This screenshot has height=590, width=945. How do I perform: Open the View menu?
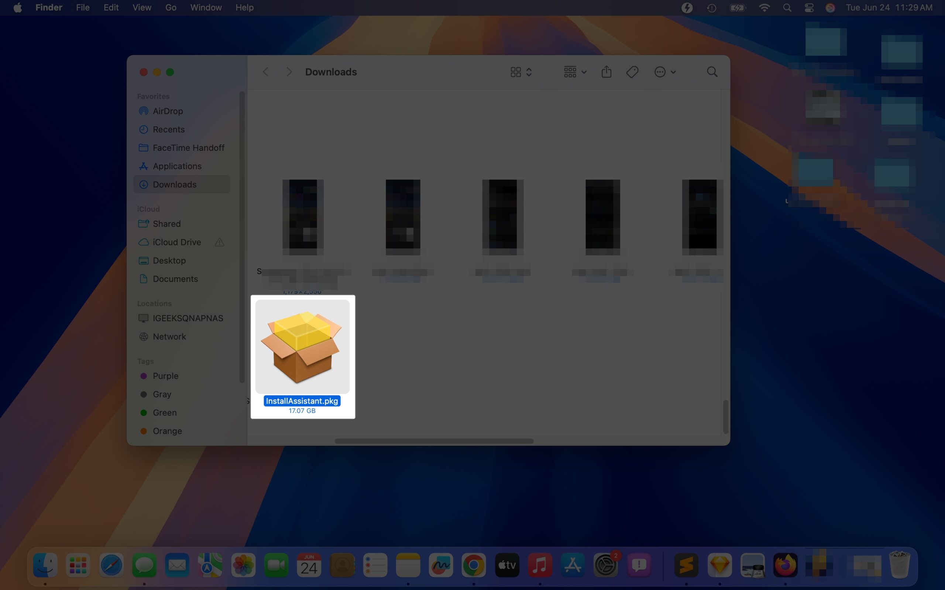pyautogui.click(x=141, y=7)
